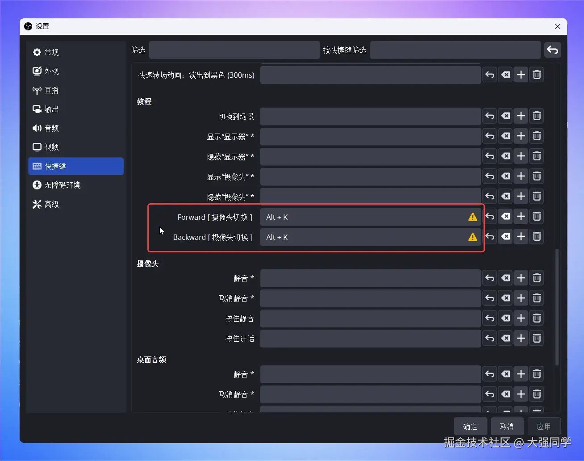Click the 按快捷键筛选 input field
Image resolution: width=584 pixels, height=461 pixels.
pyautogui.click(x=455, y=50)
